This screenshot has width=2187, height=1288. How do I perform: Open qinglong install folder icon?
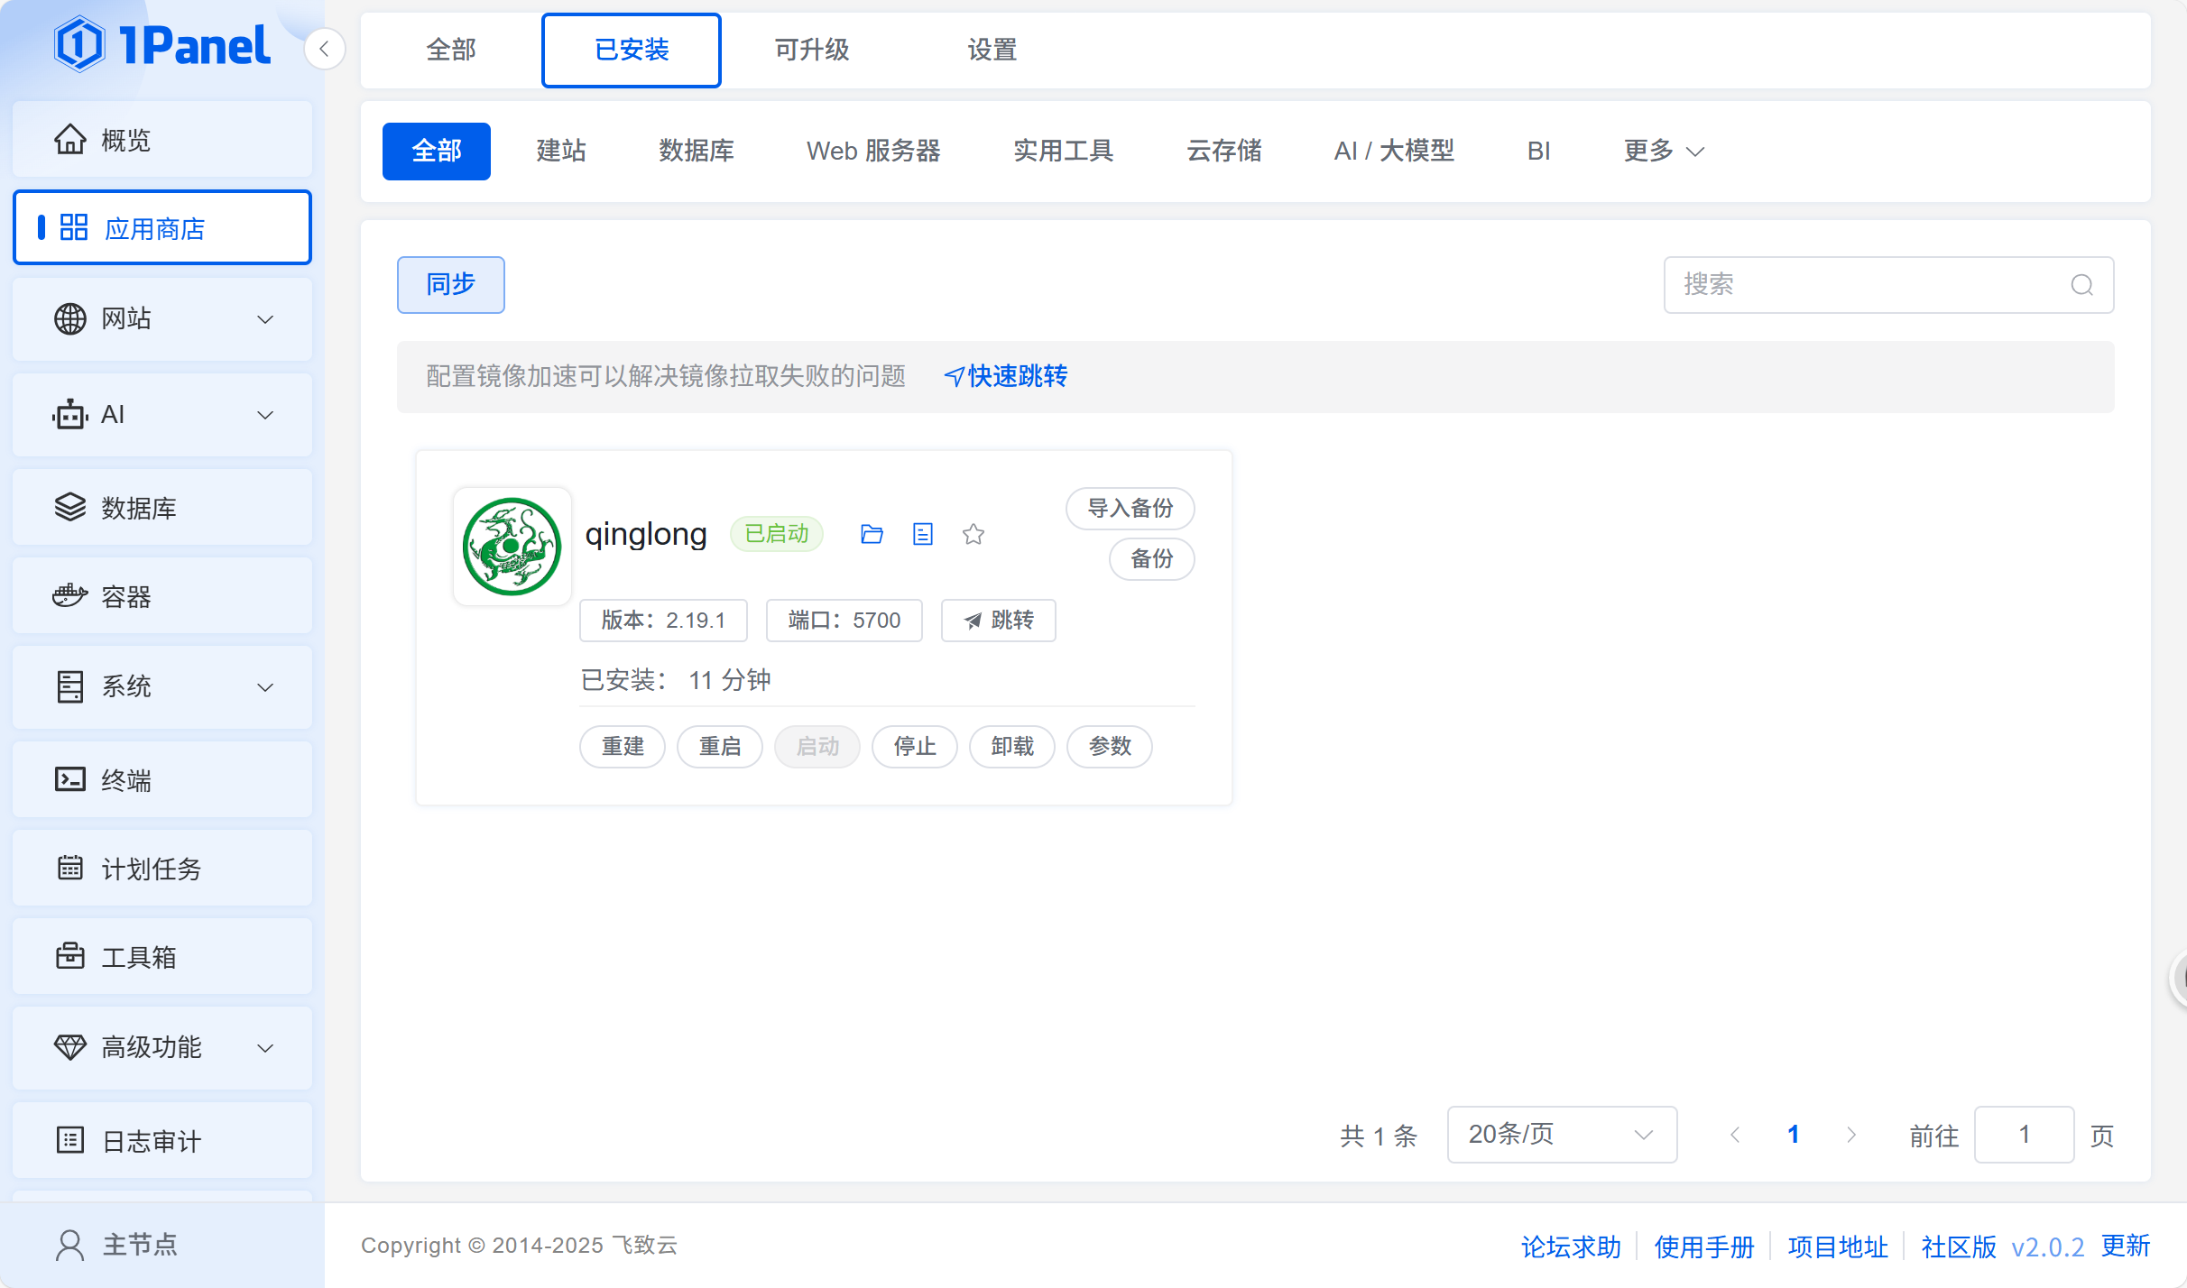(x=872, y=534)
